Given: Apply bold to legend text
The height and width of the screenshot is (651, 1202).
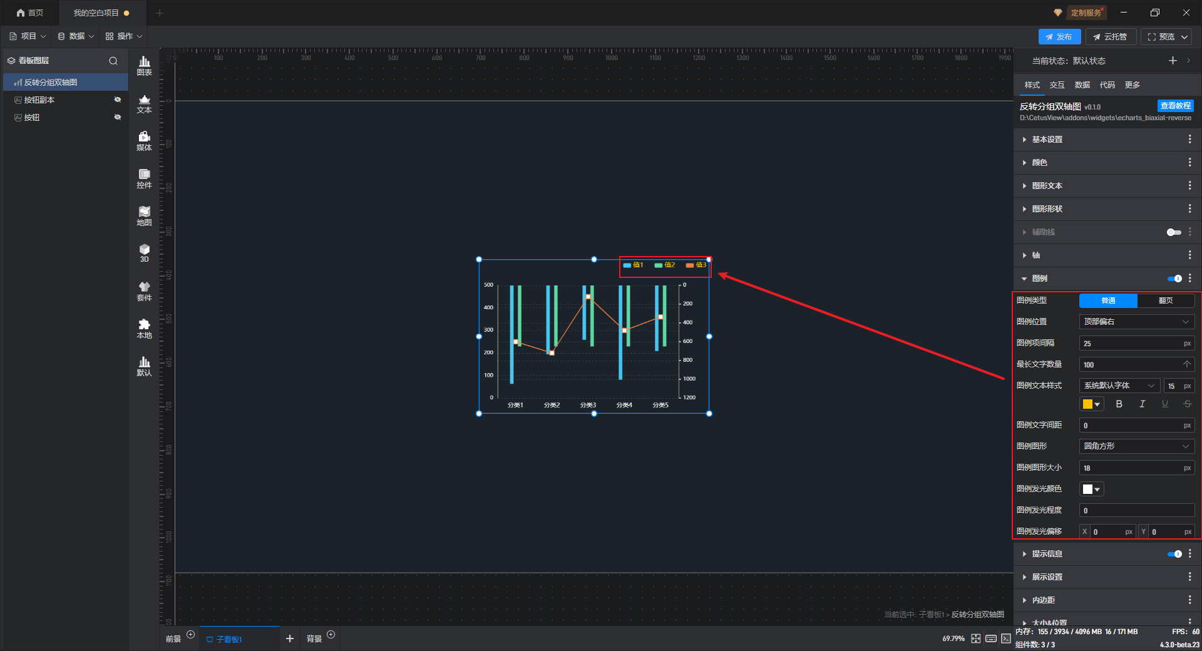Looking at the screenshot, I should (x=1119, y=404).
